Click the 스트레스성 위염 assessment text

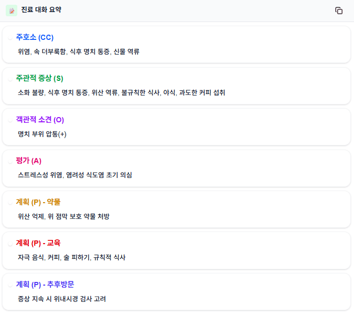(74, 175)
